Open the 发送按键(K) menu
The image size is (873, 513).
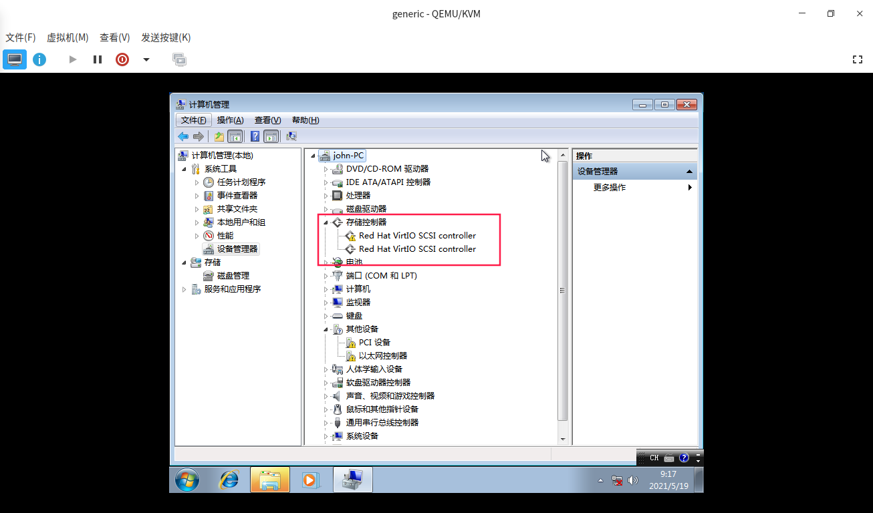(x=166, y=37)
